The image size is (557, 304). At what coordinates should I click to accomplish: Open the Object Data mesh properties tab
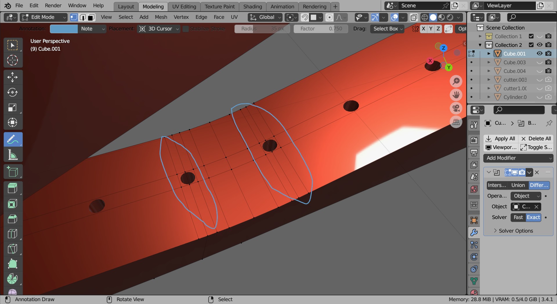click(x=474, y=281)
